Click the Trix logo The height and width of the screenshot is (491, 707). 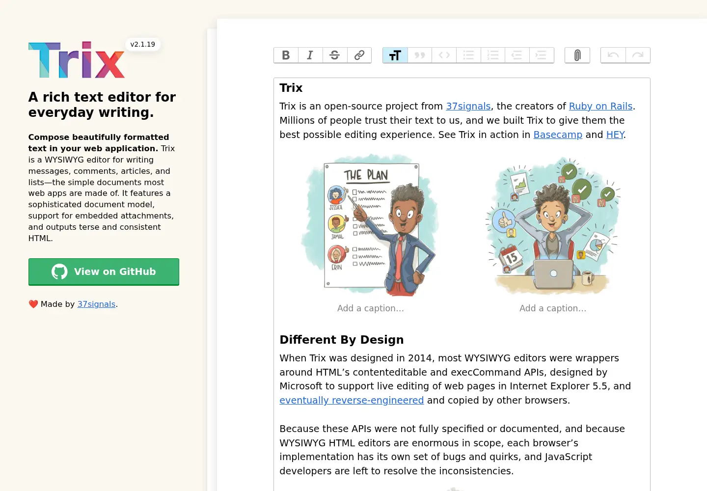77,60
